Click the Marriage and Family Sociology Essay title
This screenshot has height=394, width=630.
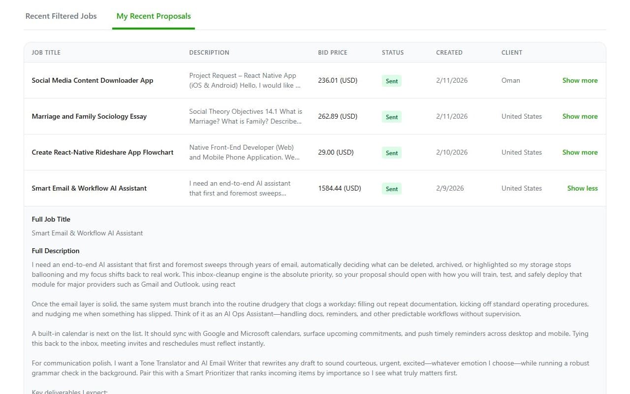[89, 116]
